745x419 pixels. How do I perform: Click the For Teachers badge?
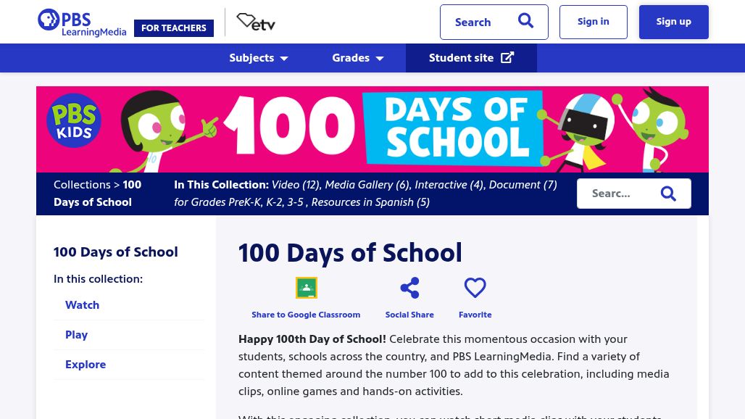click(174, 28)
